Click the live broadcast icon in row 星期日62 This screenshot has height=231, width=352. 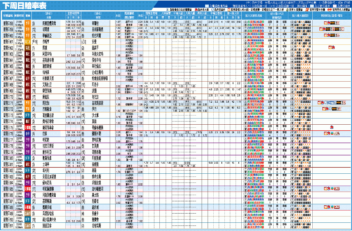[x=331, y=48]
